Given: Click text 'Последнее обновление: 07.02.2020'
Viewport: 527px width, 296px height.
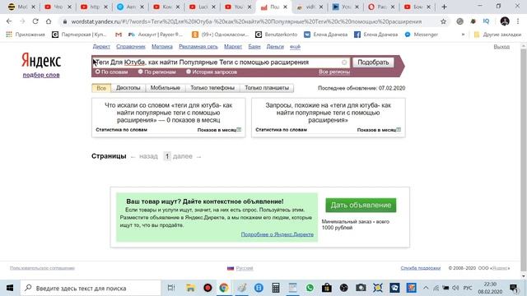Looking at the screenshot, I should click(361, 88).
